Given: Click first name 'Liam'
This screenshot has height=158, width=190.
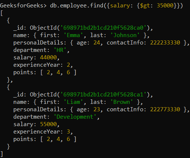Looking at the screenshot, I should coord(73,102).
